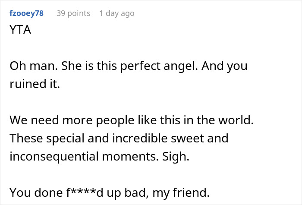Select the YTA verdict text
Viewport: 302px width, 205px height.
pos(20,30)
